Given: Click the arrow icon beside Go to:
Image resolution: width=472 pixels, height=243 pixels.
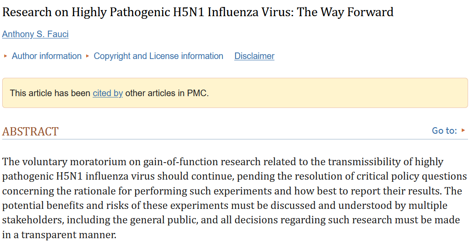Looking at the screenshot, I should [463, 130].
